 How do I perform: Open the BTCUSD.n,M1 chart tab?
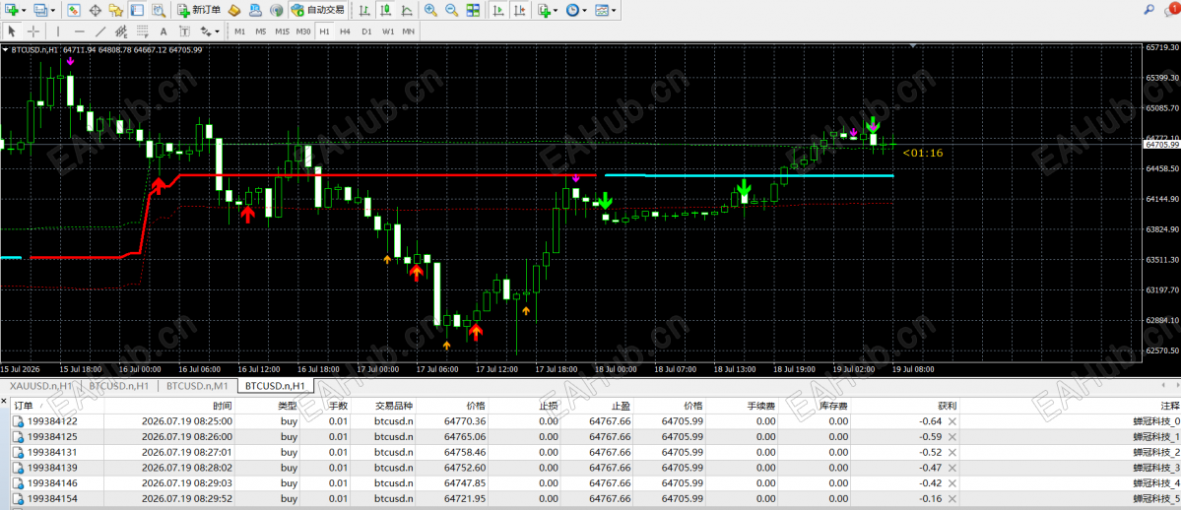tap(195, 386)
